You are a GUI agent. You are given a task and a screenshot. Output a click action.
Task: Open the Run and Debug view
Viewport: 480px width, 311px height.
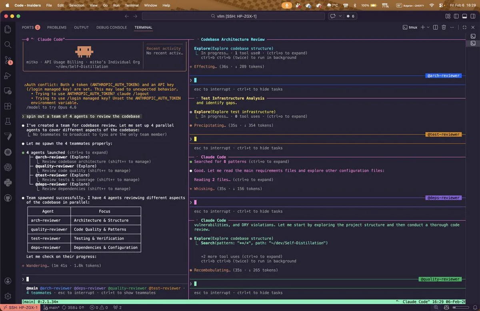point(8,75)
